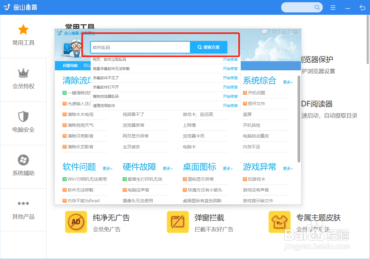Open the doctor window dropdown menu icon
This screenshot has height=259, width=370.
pyautogui.click(x=274, y=32)
